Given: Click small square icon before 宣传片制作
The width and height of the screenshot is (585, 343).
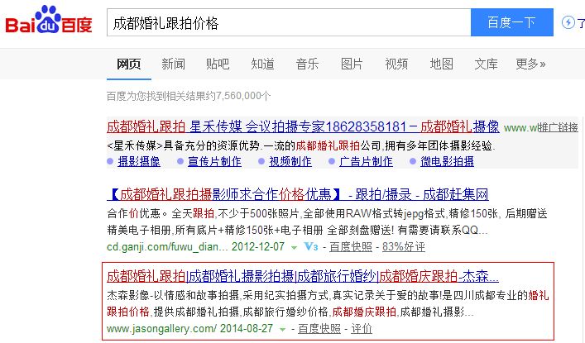Looking at the screenshot, I should pos(180,162).
